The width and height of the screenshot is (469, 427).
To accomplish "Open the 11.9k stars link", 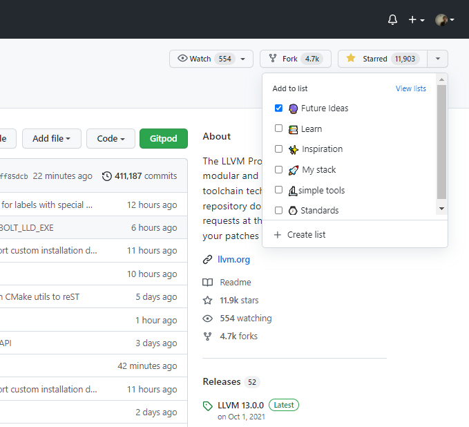I will pyautogui.click(x=239, y=300).
